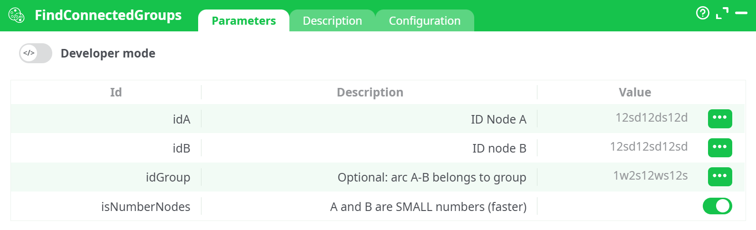Open the Configuration tab

coord(424,21)
